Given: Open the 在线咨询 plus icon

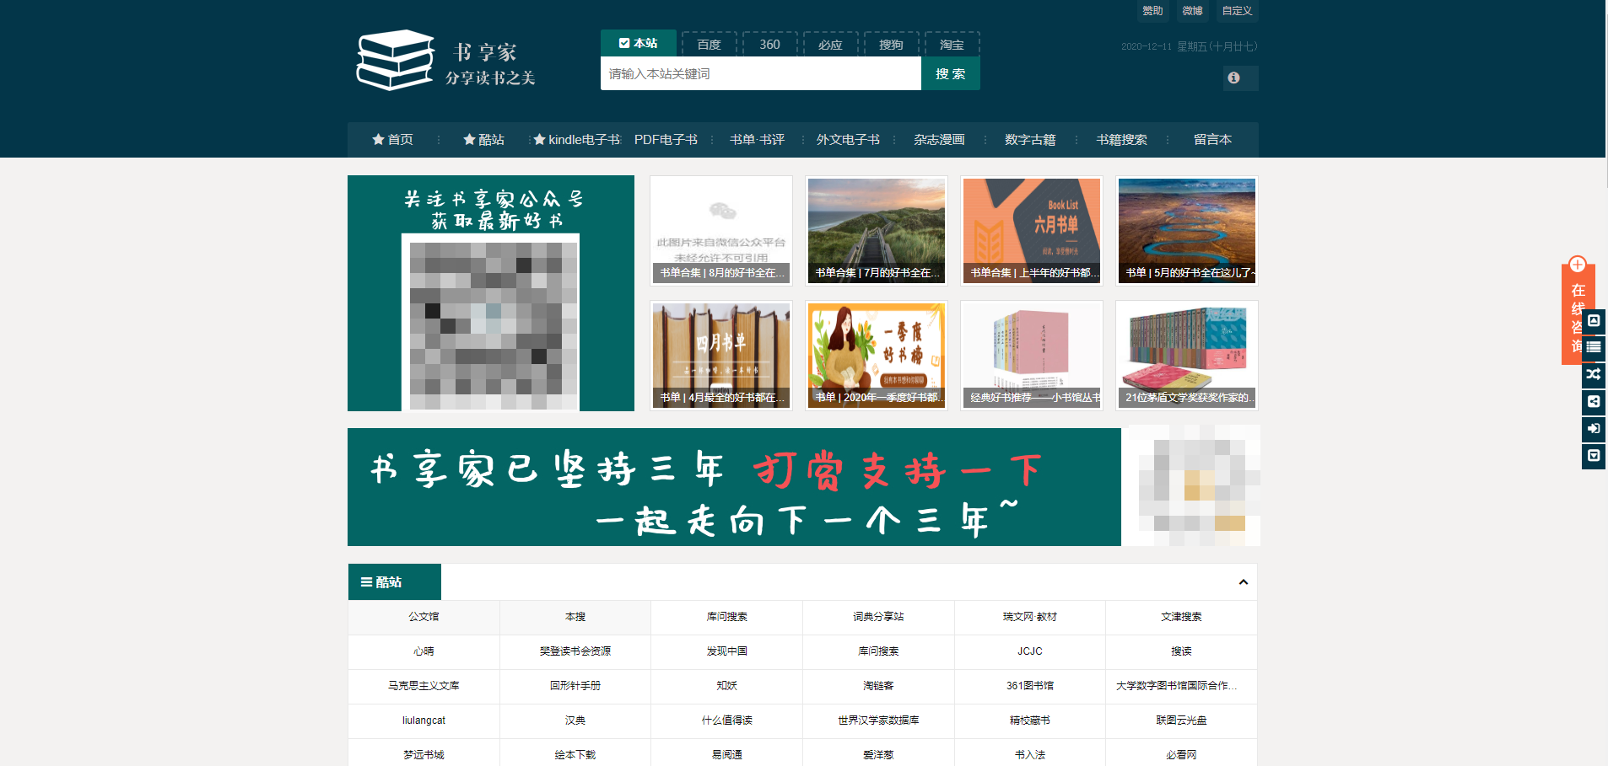Looking at the screenshot, I should pos(1578,264).
